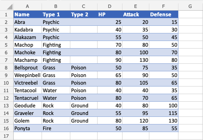This screenshot has width=203, height=140.
Task: Select row 8 header
Action: tap(6, 68)
